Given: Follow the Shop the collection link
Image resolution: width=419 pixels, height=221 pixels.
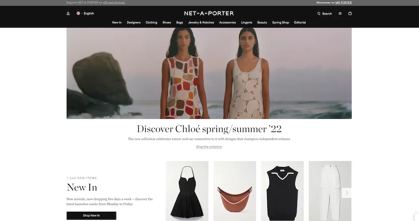Looking at the screenshot, I should pyautogui.click(x=209, y=147).
